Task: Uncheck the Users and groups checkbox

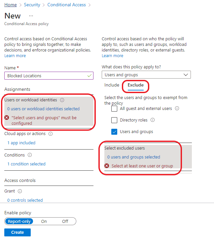Action: [114, 132]
